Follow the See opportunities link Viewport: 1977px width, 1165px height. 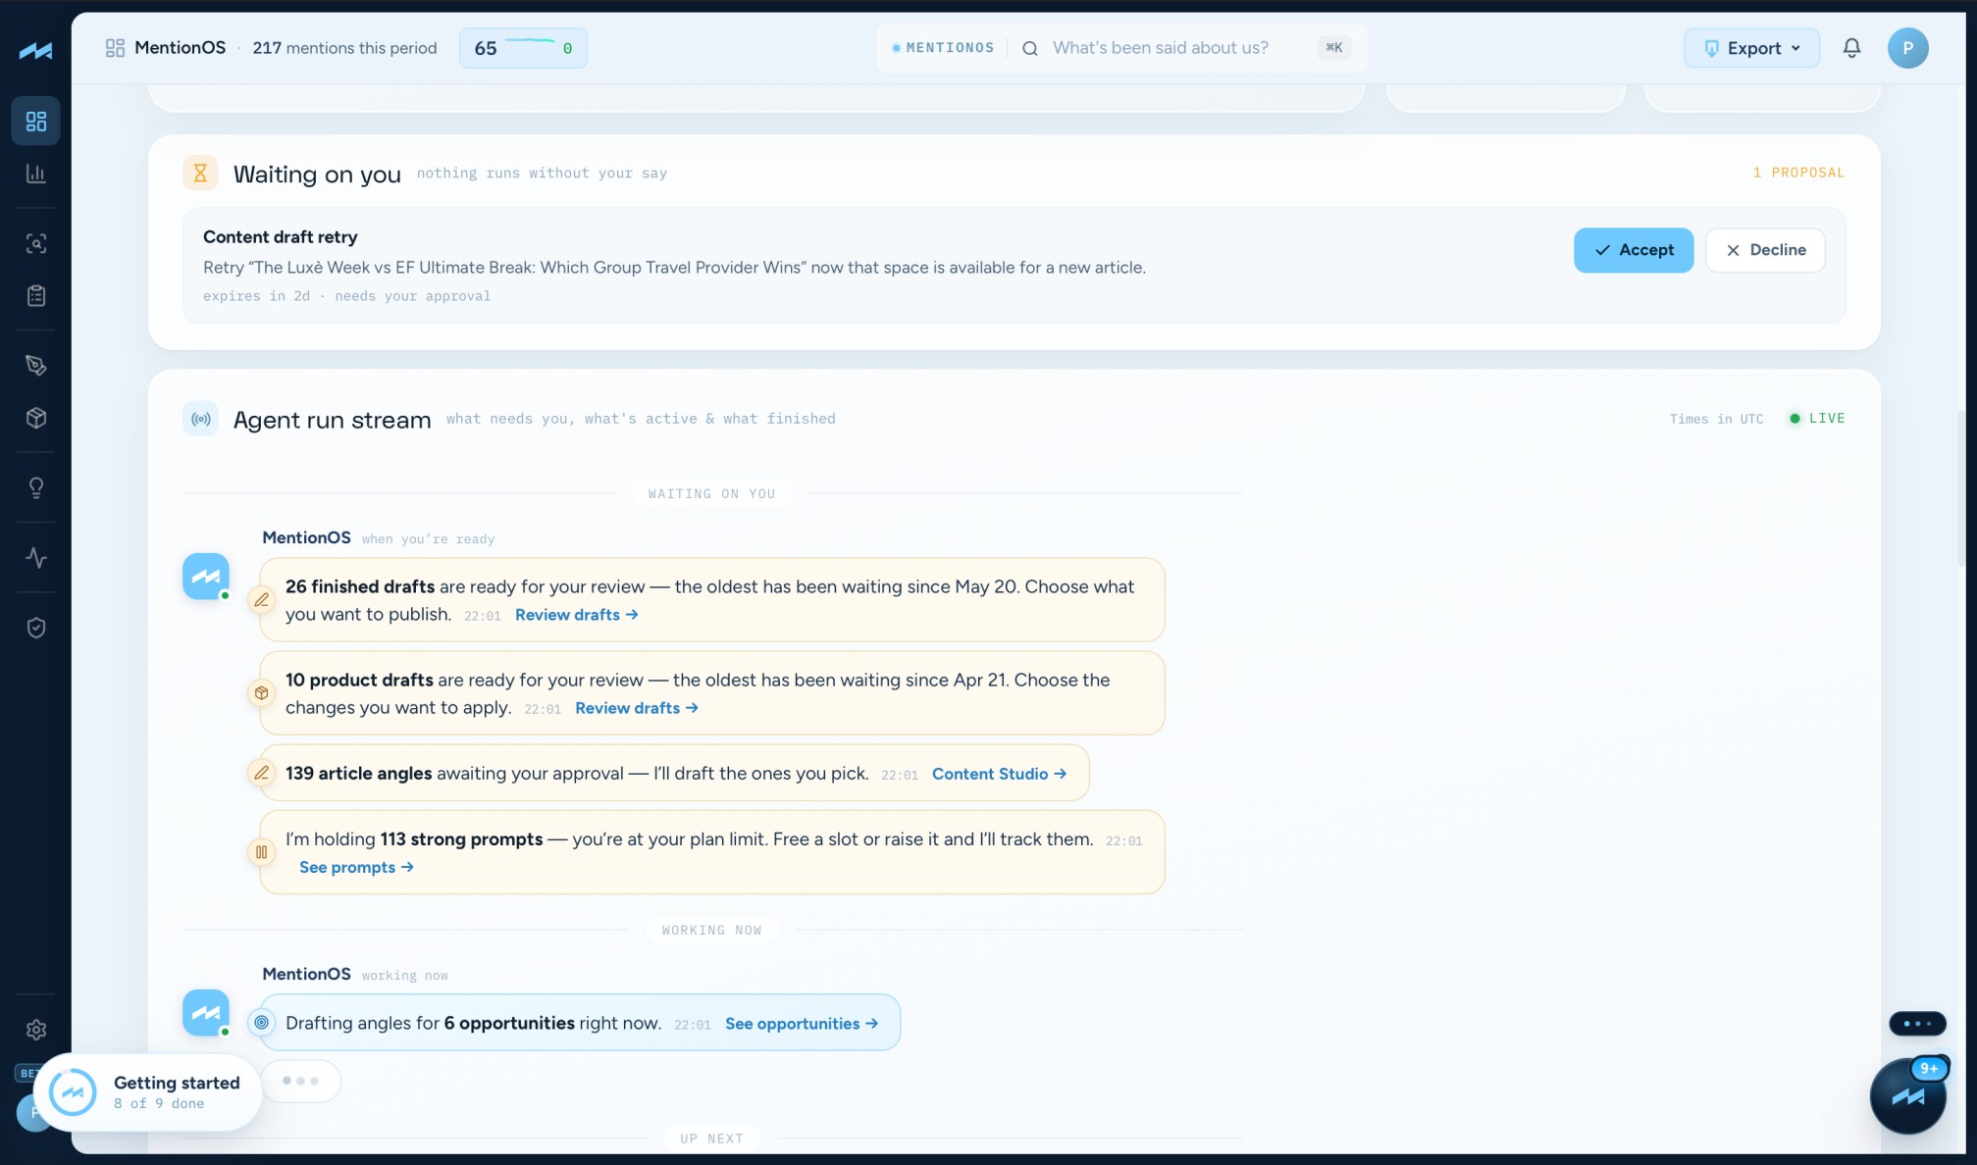click(x=802, y=1024)
